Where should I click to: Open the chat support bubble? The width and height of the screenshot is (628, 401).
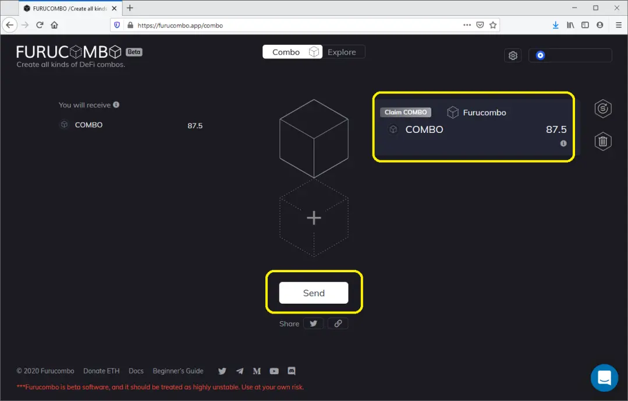tap(604, 377)
